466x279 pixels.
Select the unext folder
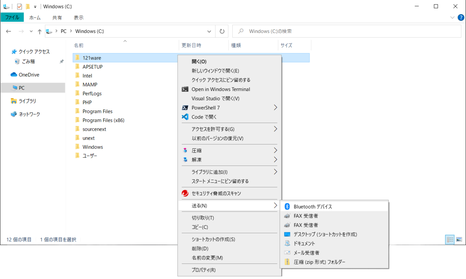(x=89, y=138)
